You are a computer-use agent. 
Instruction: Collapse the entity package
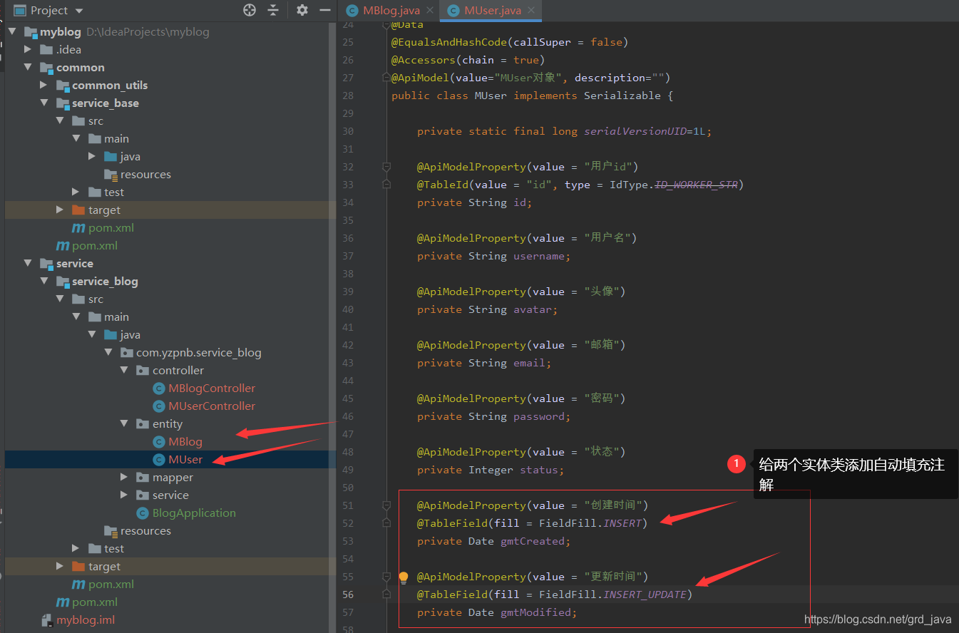tap(124, 424)
